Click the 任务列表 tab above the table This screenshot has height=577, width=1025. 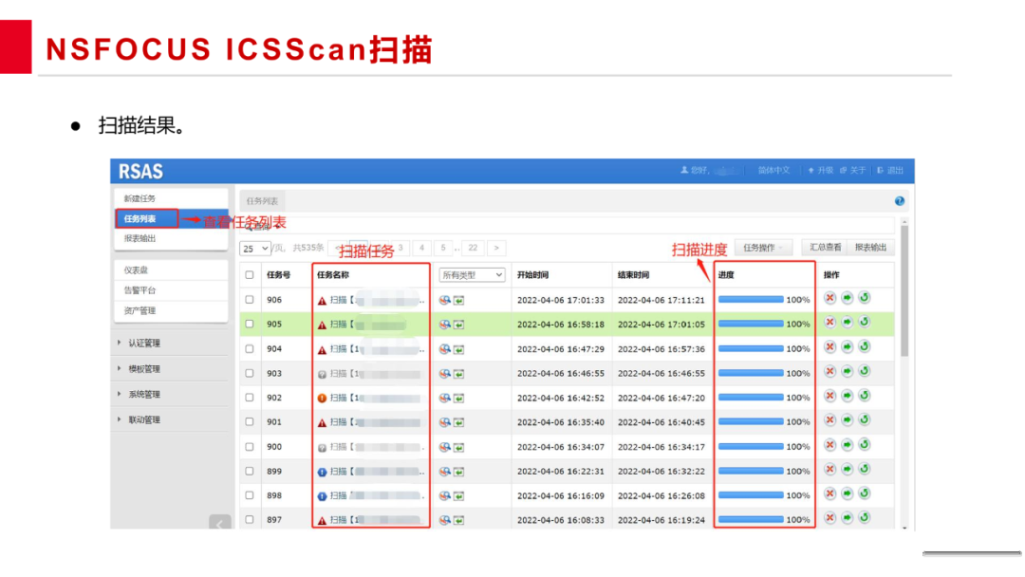(262, 201)
